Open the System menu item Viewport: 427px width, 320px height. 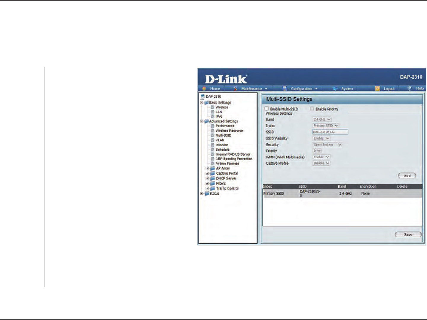point(347,89)
